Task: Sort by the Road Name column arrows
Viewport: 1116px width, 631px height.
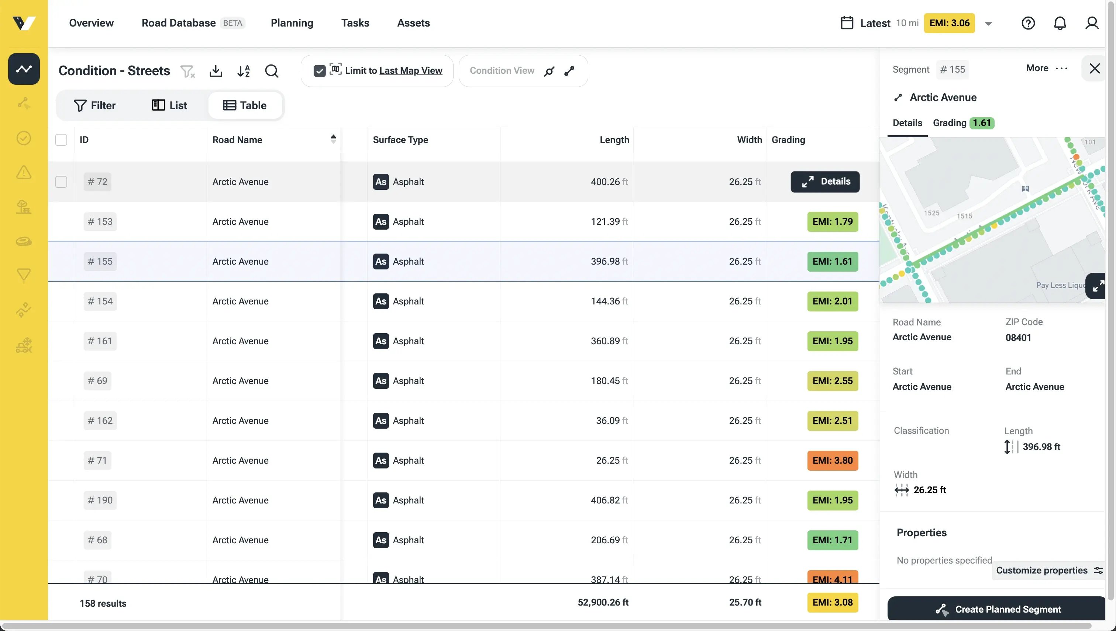Action: [333, 139]
